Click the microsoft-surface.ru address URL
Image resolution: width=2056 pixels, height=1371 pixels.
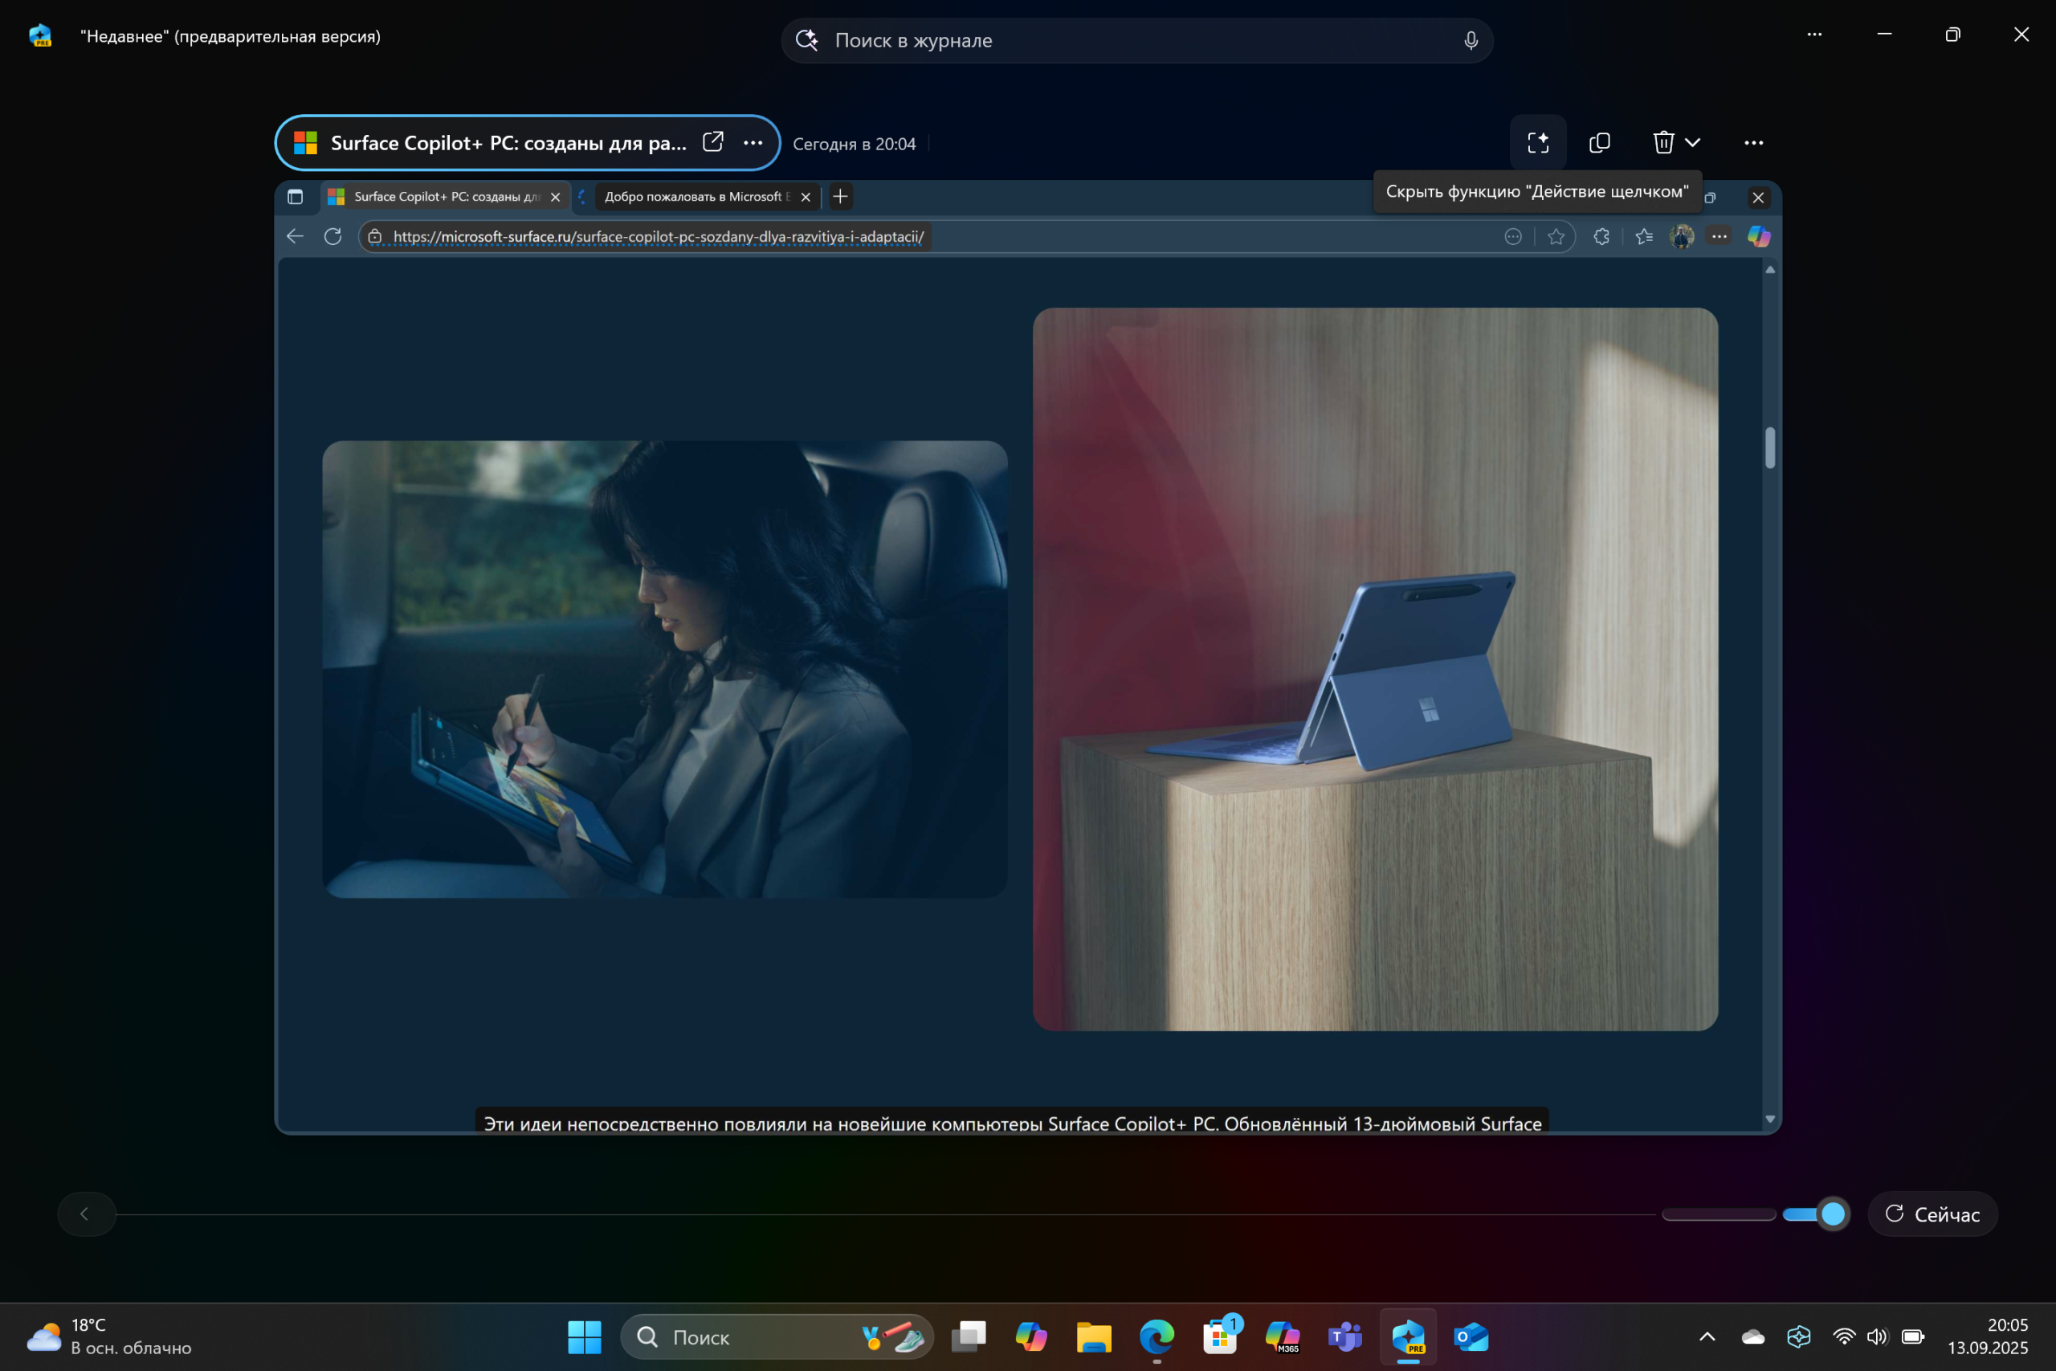[x=659, y=237]
